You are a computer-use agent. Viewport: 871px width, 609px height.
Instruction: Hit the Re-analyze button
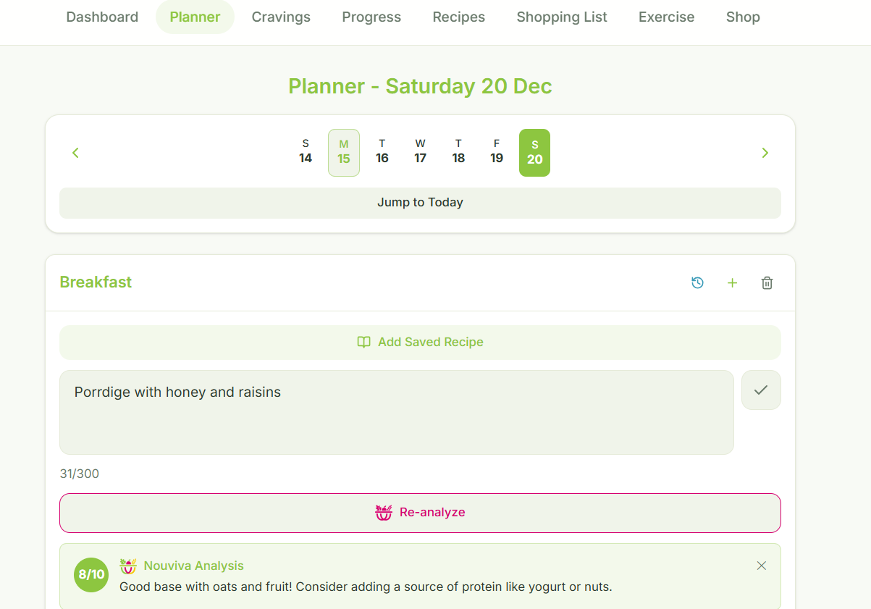(x=420, y=513)
